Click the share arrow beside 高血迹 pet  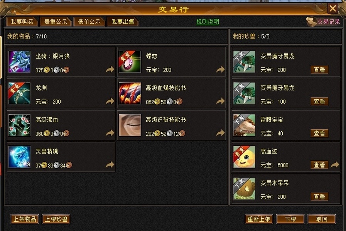click(335, 164)
